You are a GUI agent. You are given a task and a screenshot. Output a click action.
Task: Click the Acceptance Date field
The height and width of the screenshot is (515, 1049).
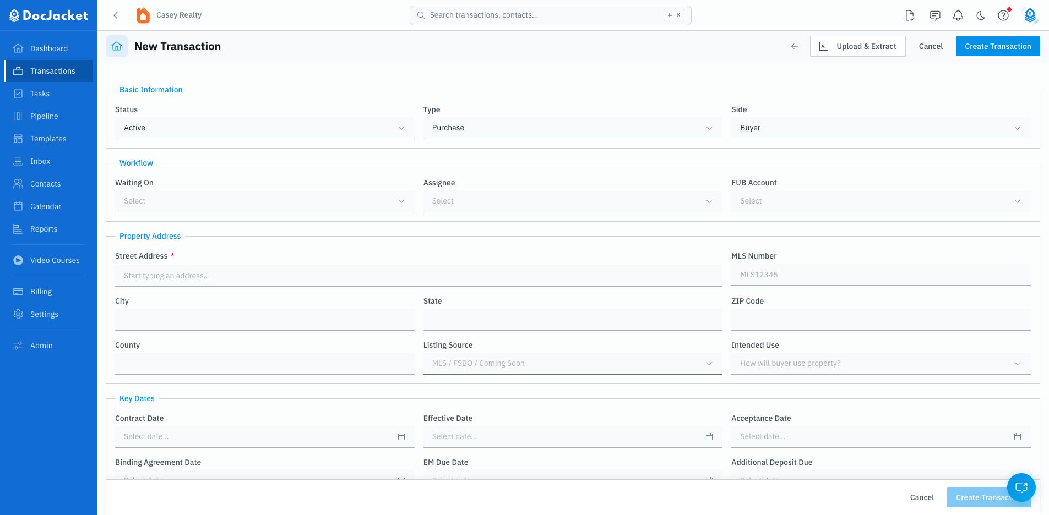point(881,436)
